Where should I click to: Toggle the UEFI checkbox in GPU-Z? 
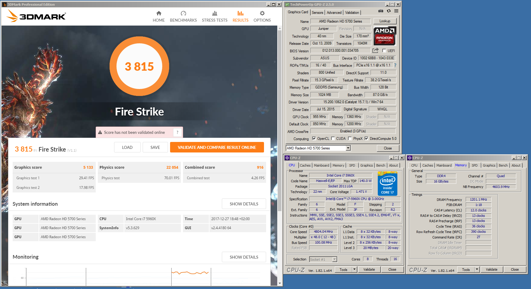(384, 51)
